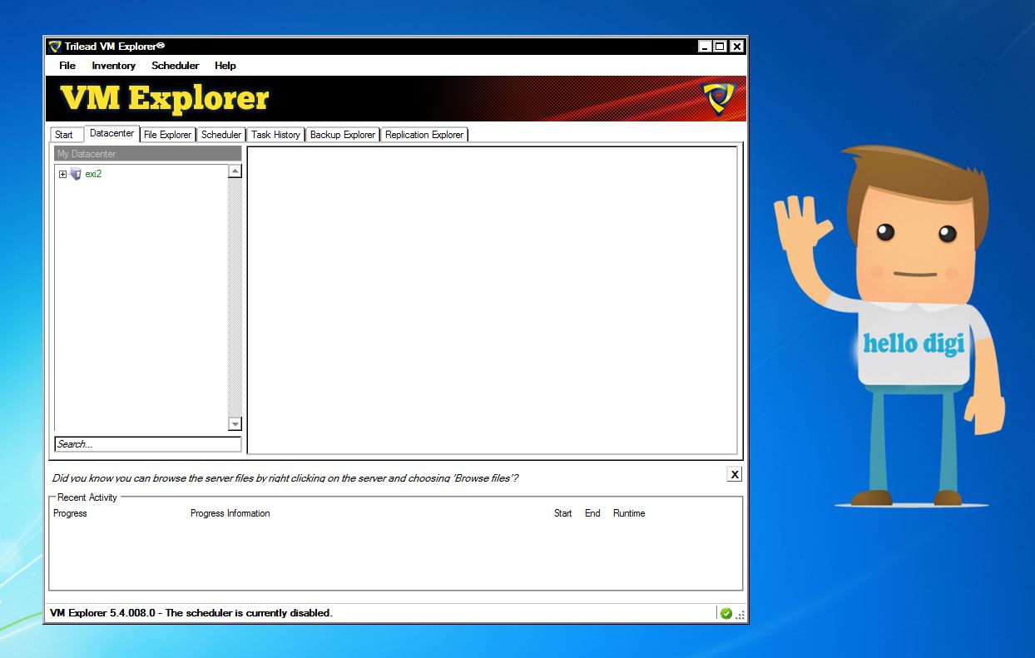Click the tree scrollbar down arrow
The width and height of the screenshot is (1035, 658).
[x=235, y=424]
